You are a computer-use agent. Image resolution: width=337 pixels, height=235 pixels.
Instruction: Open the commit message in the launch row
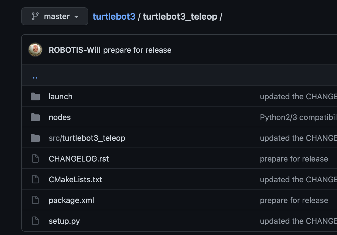pos(298,96)
